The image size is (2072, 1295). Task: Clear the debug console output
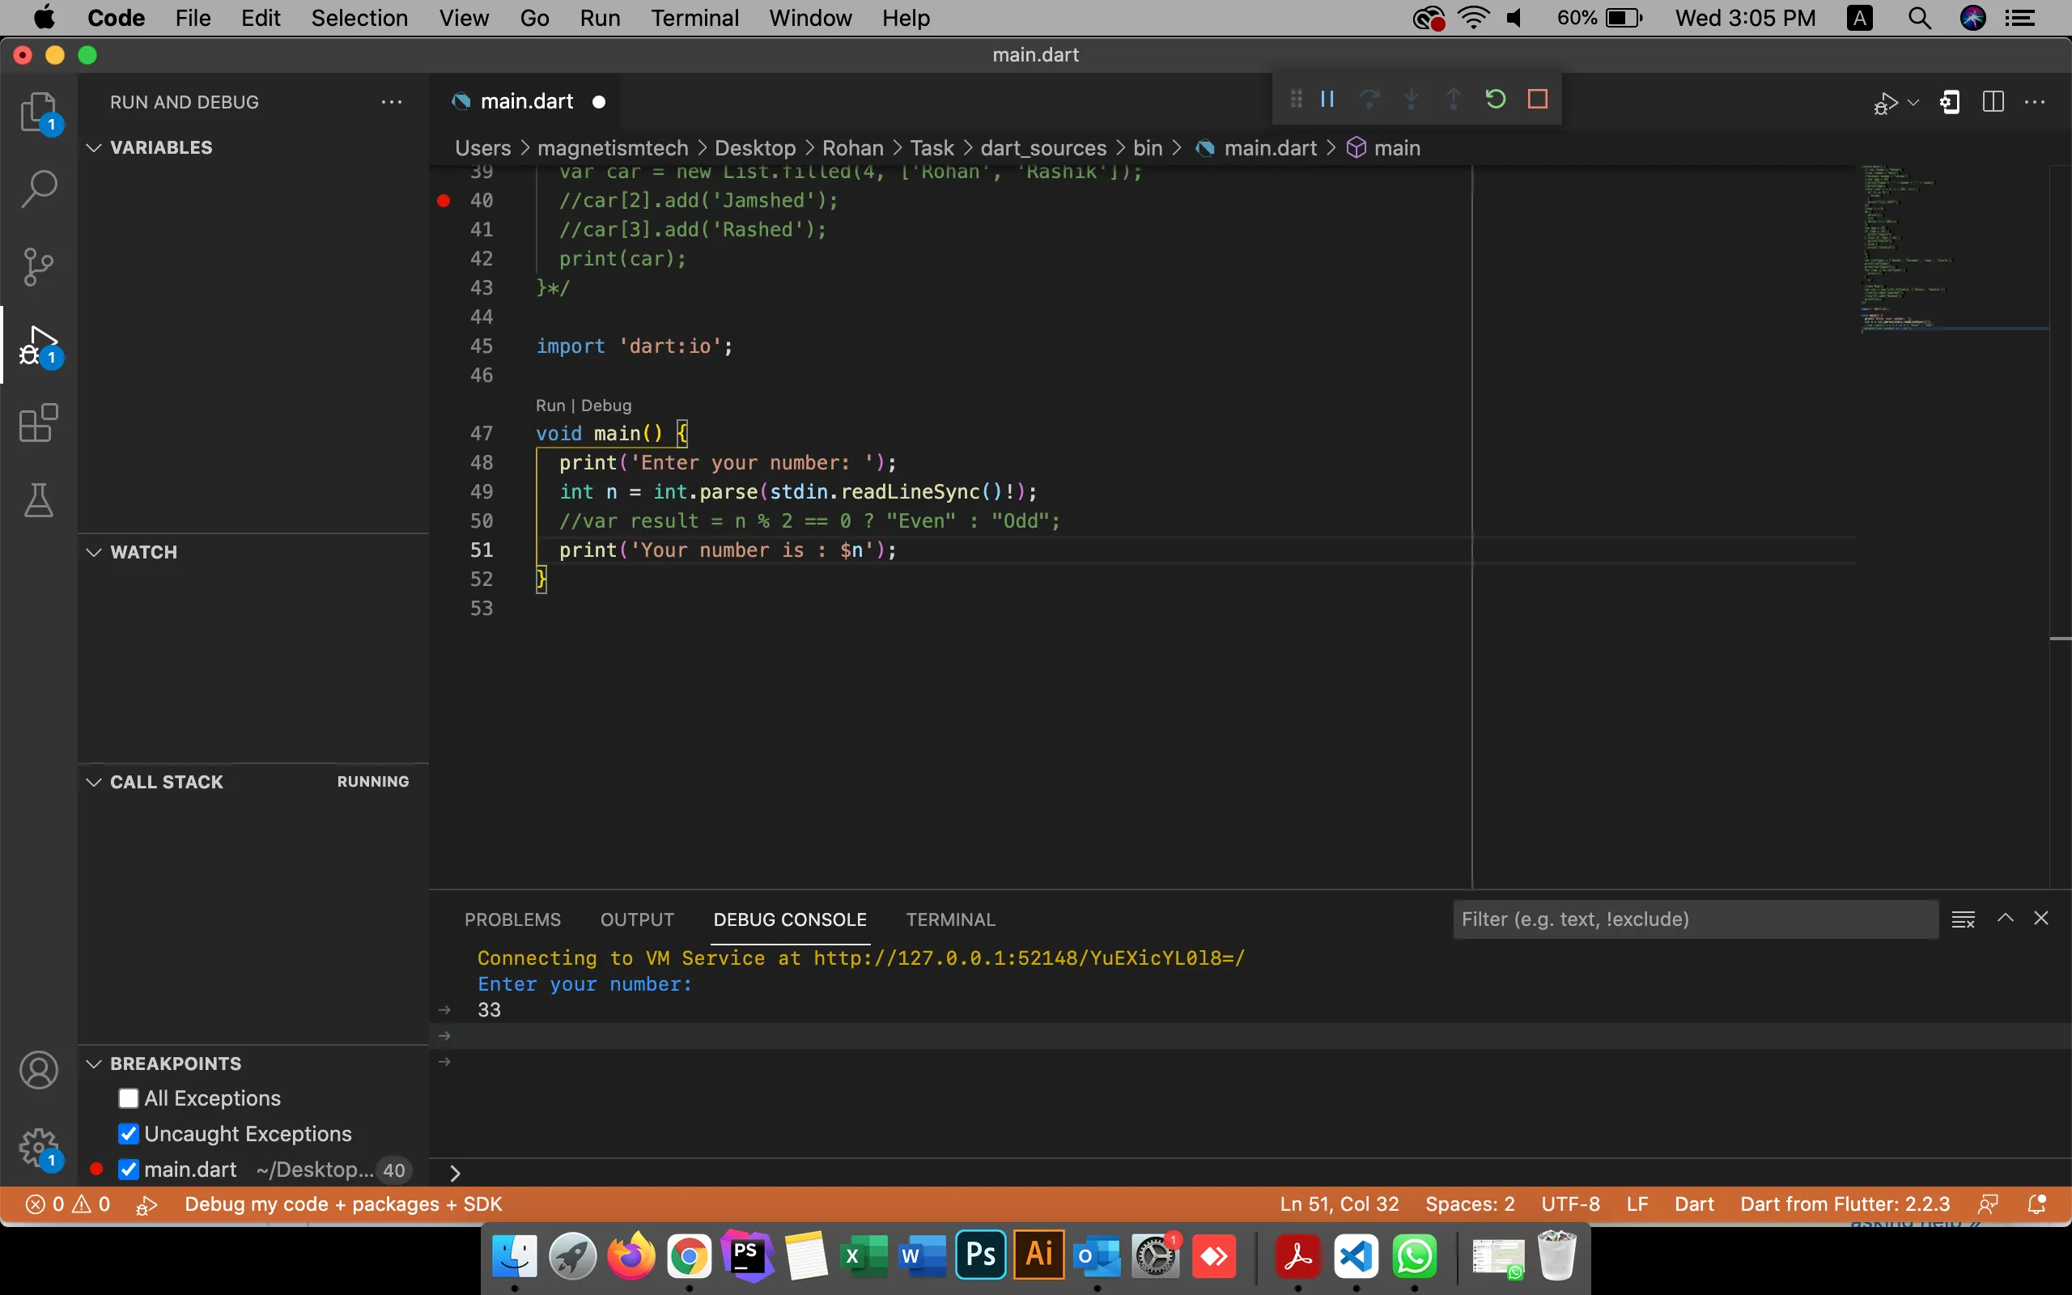click(x=1963, y=919)
